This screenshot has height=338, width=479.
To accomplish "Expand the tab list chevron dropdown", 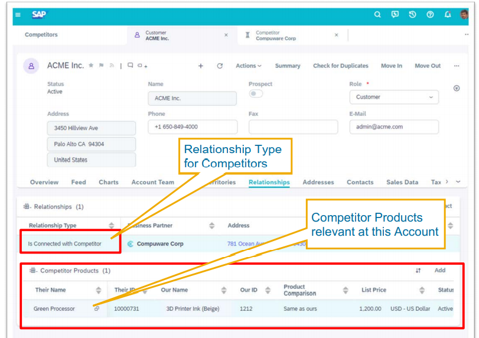I will (x=458, y=181).
